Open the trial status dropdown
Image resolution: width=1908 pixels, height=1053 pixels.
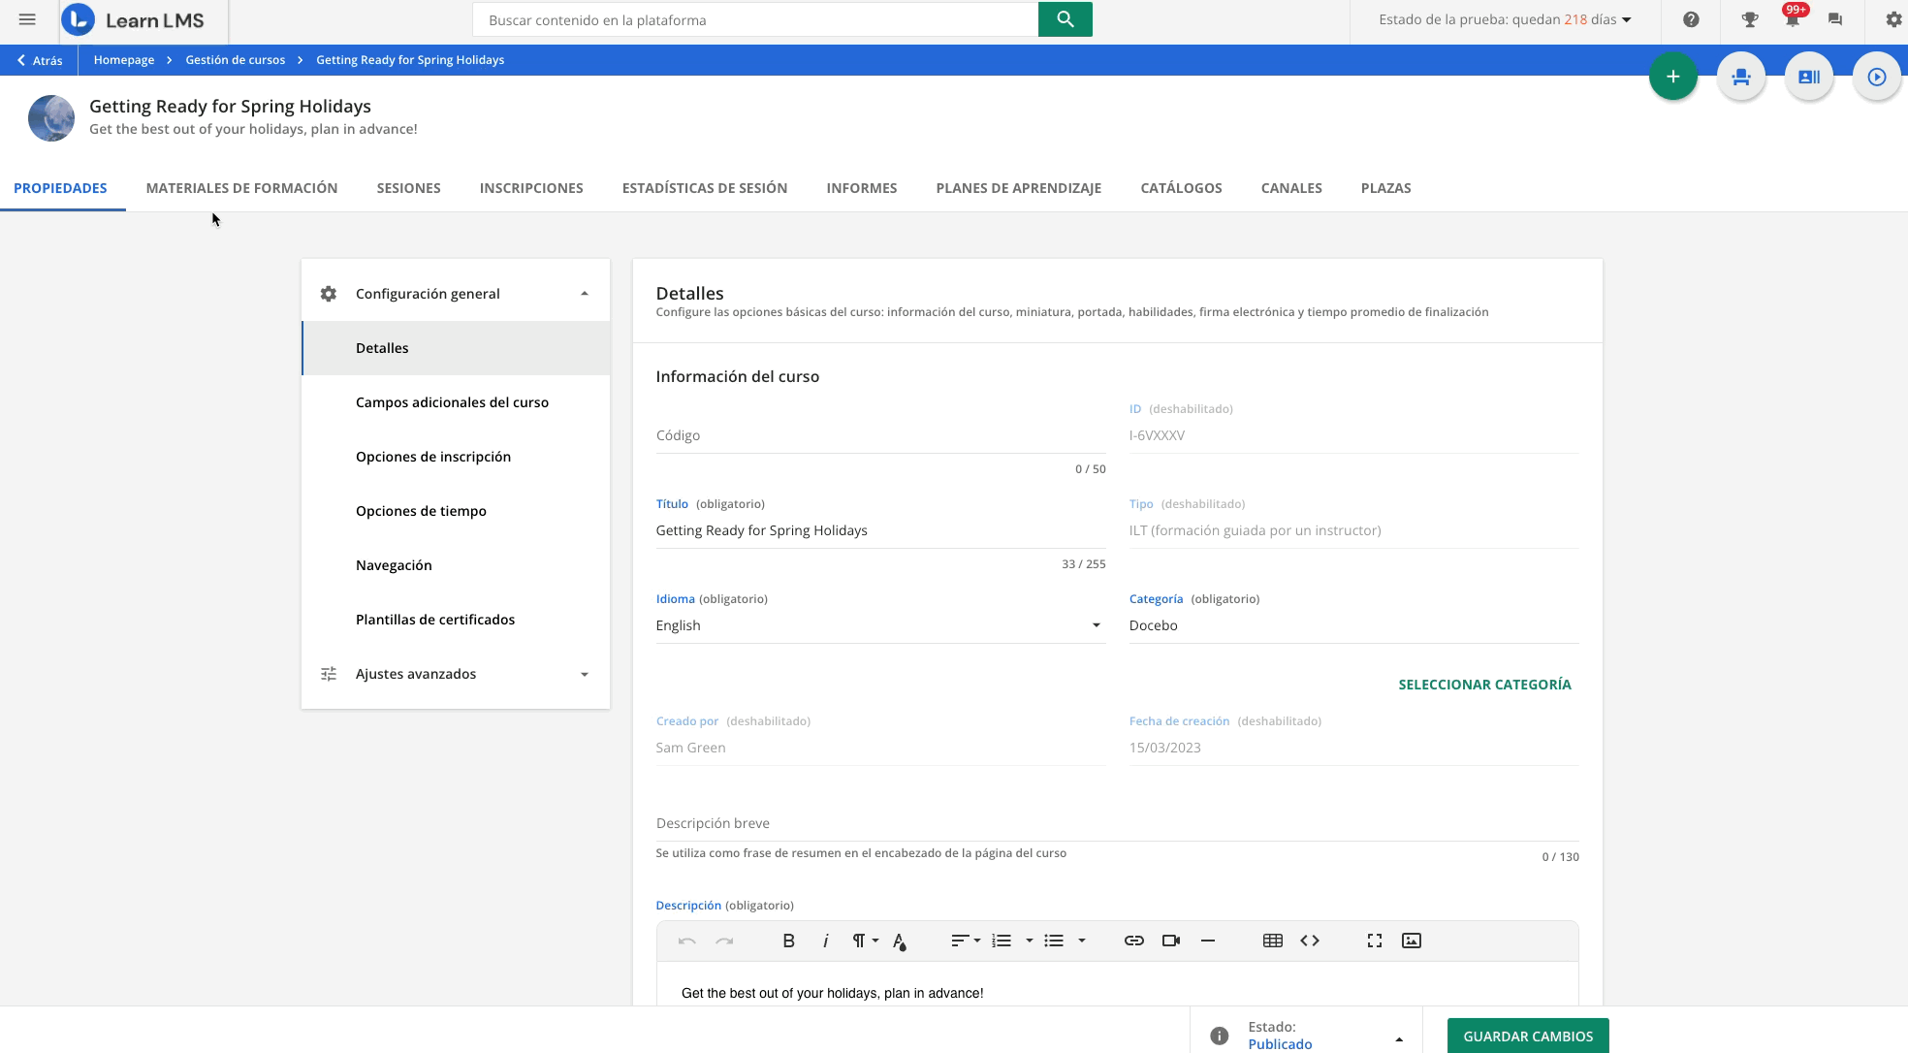tap(1505, 19)
